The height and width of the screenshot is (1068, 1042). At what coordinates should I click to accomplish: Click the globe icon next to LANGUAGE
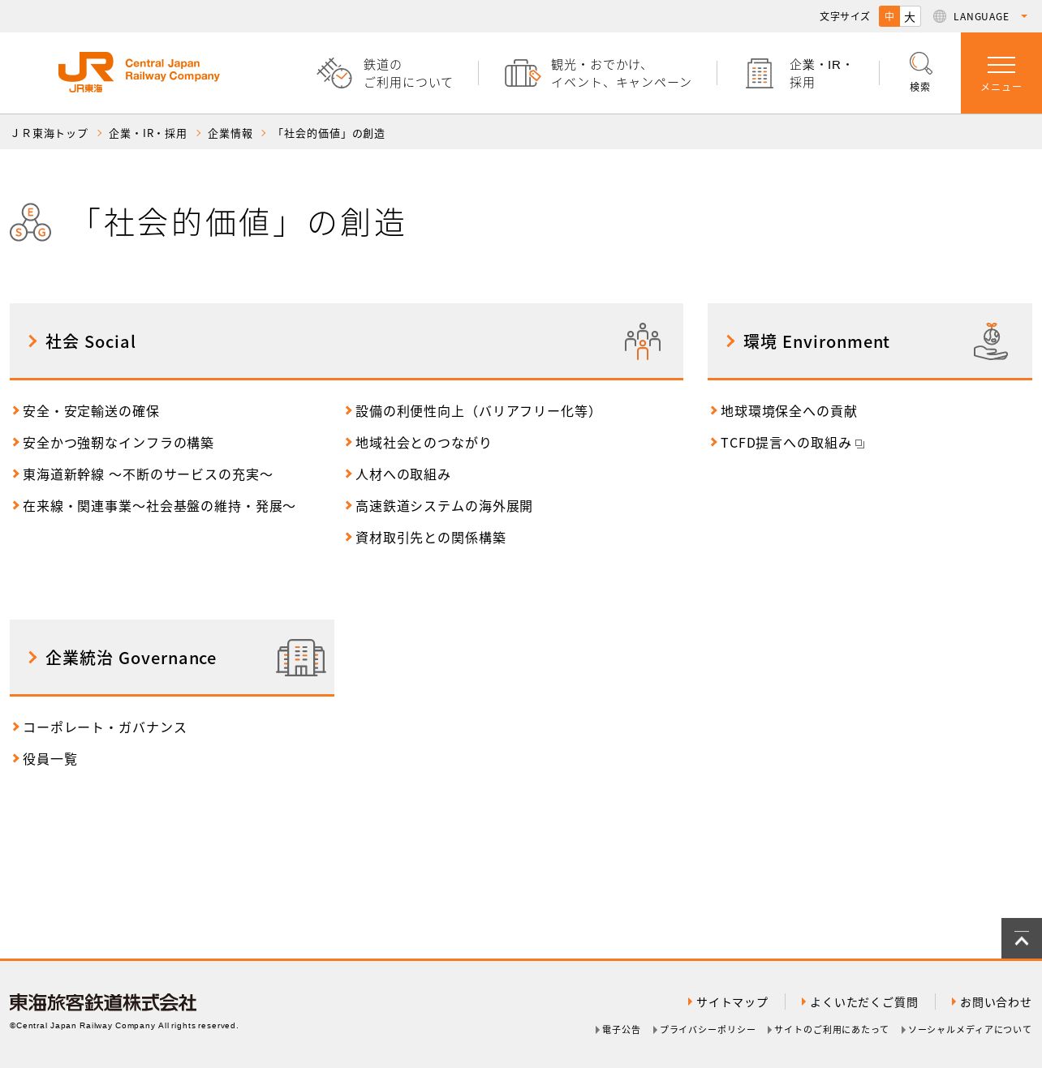[x=940, y=16]
